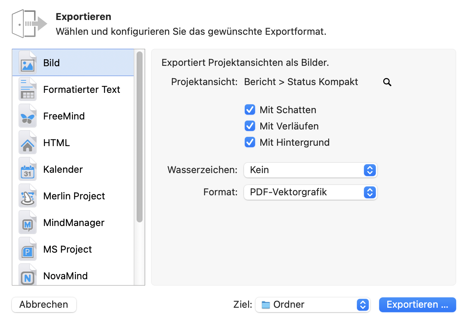Click the Abbrechen button
The image size is (468, 324).
(44, 305)
